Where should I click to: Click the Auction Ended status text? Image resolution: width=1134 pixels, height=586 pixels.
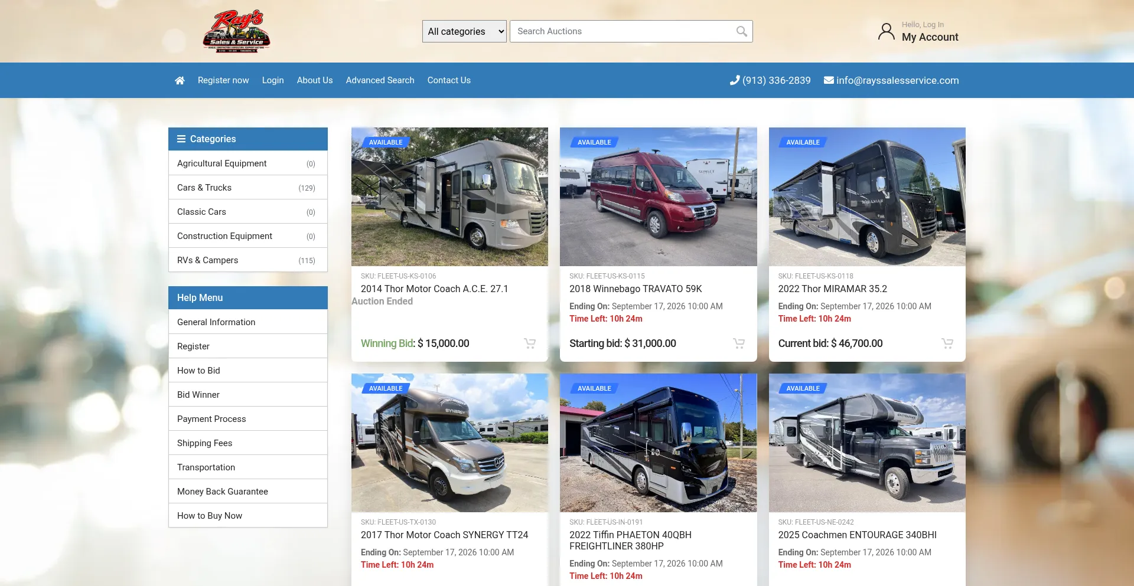click(382, 302)
